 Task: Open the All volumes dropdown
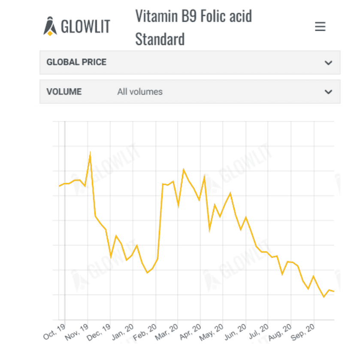coord(140,92)
